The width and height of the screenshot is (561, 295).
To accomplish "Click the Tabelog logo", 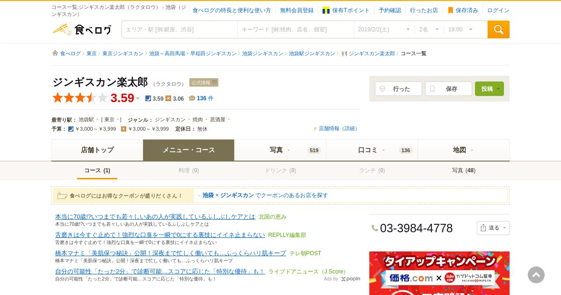I will tap(82, 29).
